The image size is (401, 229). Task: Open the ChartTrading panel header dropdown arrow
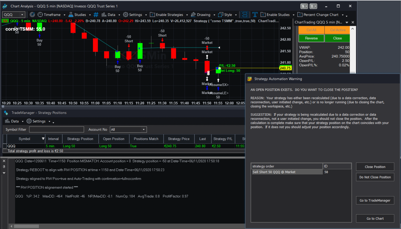347,23
